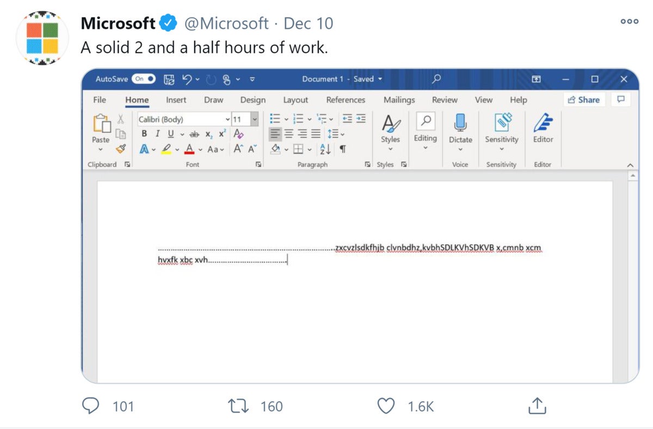Toggle the AutoSave switch off
This screenshot has width=653, height=429.
click(x=144, y=79)
